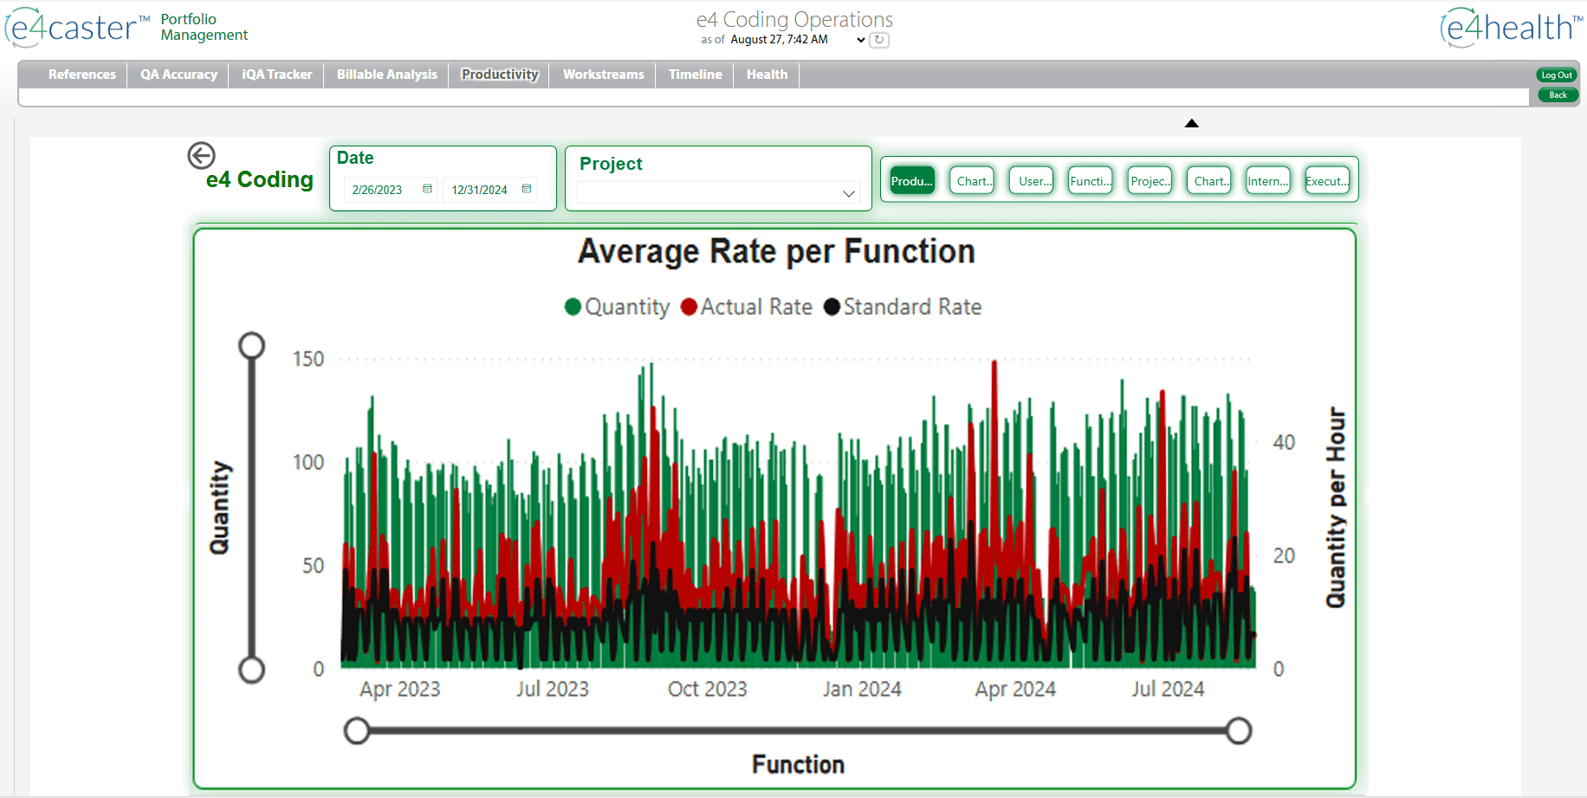Toggle the Actual Rate legend item

[747, 307]
